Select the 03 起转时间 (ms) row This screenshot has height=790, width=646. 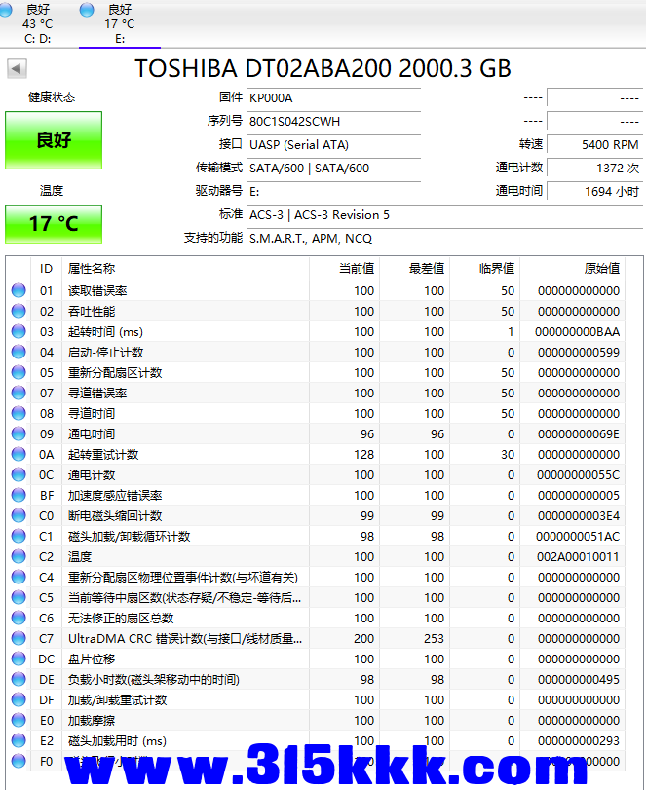[x=195, y=331]
